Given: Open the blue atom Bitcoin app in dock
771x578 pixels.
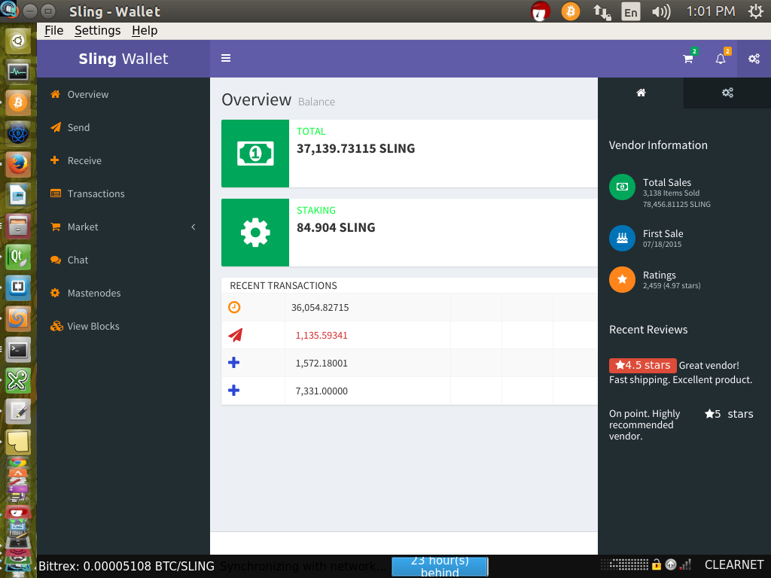Looking at the screenshot, I should tap(18, 133).
